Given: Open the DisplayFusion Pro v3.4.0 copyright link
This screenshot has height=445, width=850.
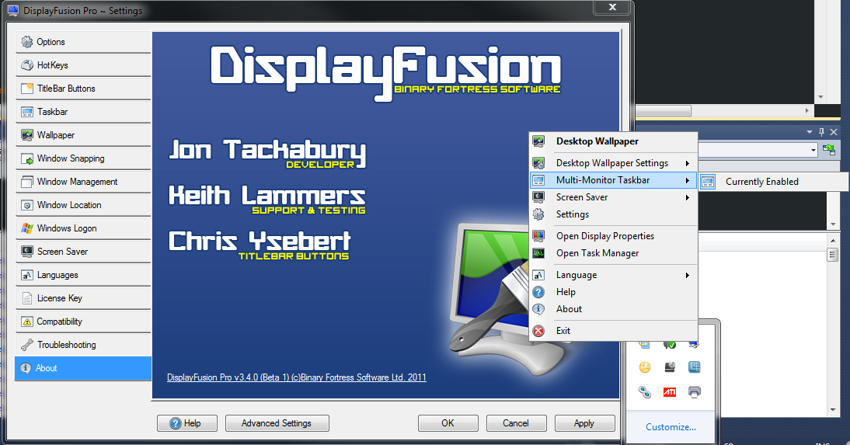Looking at the screenshot, I should tap(296, 377).
